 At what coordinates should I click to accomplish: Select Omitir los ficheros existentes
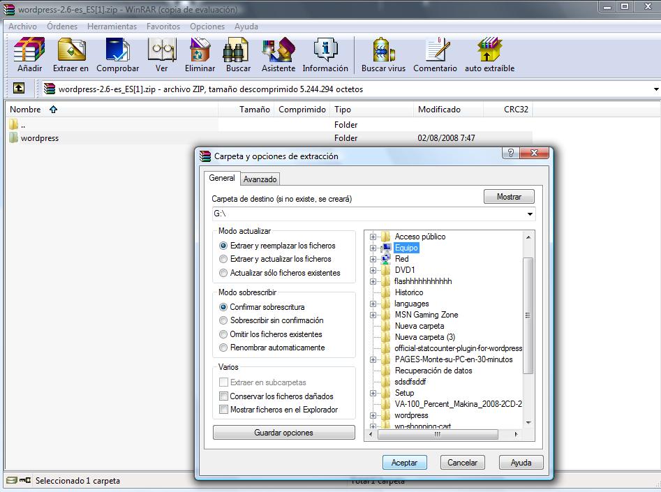click(x=223, y=334)
